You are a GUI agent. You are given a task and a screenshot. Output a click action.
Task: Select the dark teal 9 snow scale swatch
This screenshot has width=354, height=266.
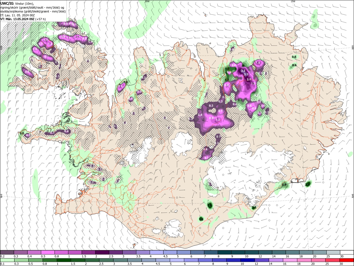(238, 252)
